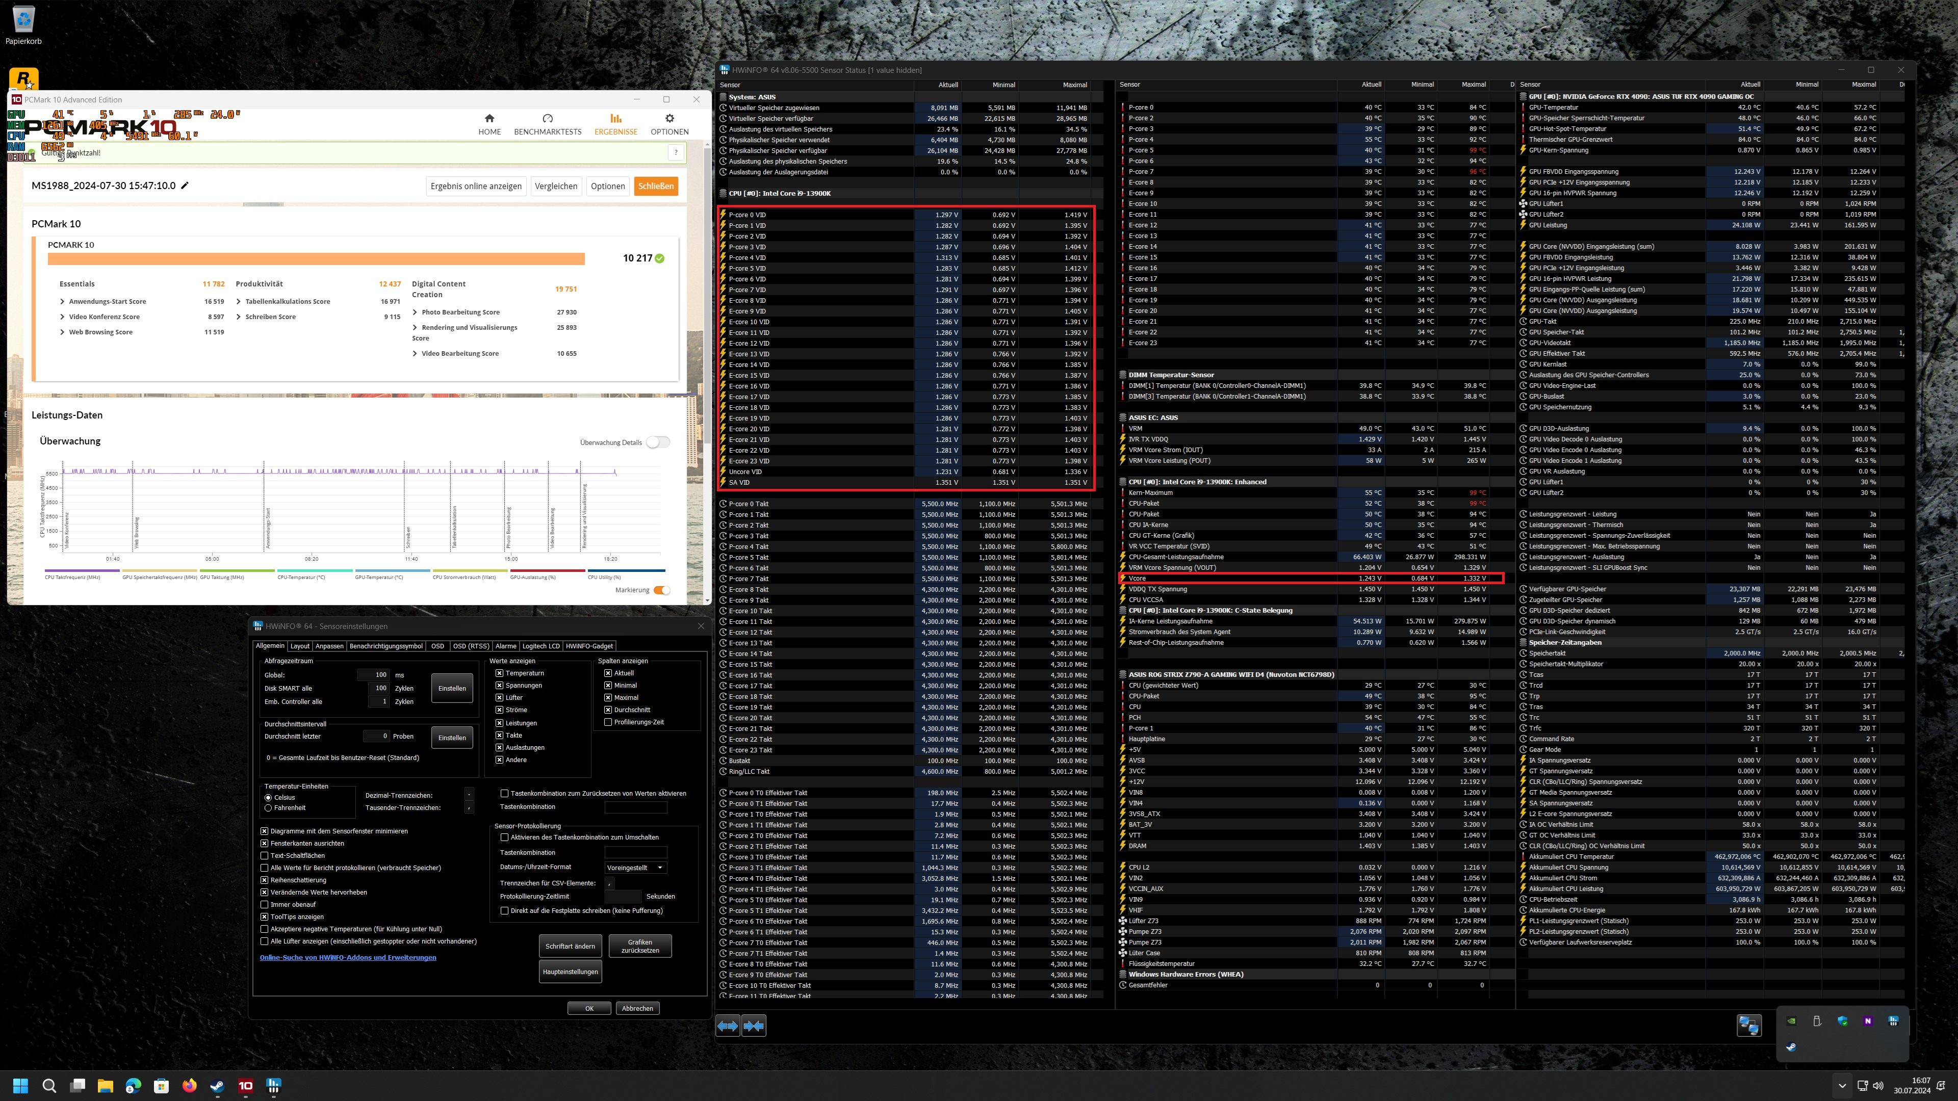The width and height of the screenshot is (1958, 1101).
Task: Expand Rendering und Visualisierungs Score row
Action: point(415,327)
